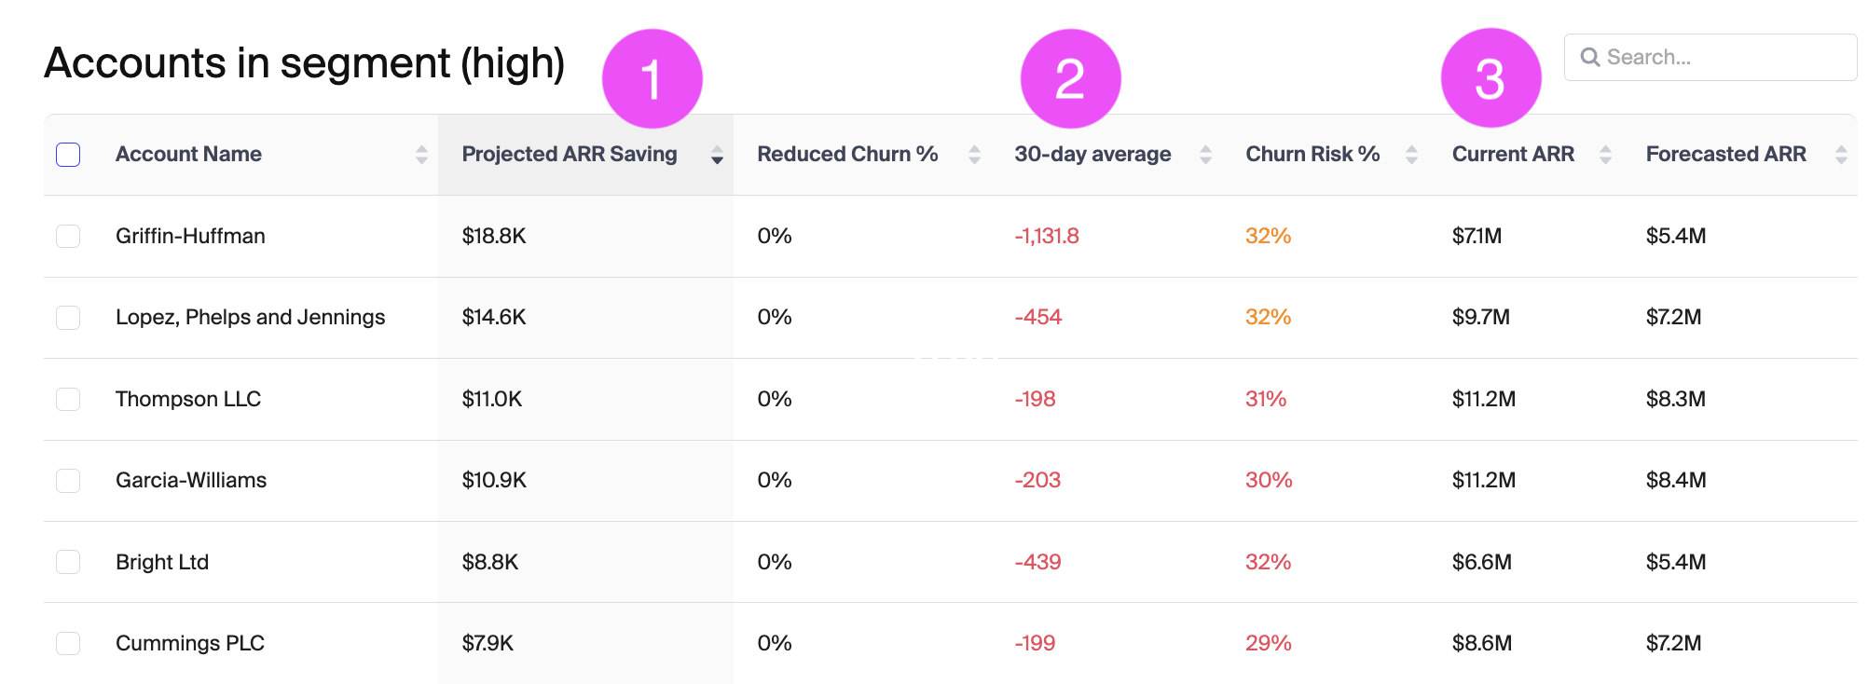
Task: Check the Griffin-Huffman row checkbox
Action: (68, 236)
